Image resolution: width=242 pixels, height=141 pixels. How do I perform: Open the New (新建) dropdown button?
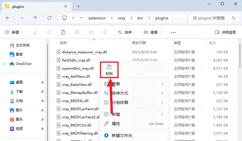click(x=14, y=32)
